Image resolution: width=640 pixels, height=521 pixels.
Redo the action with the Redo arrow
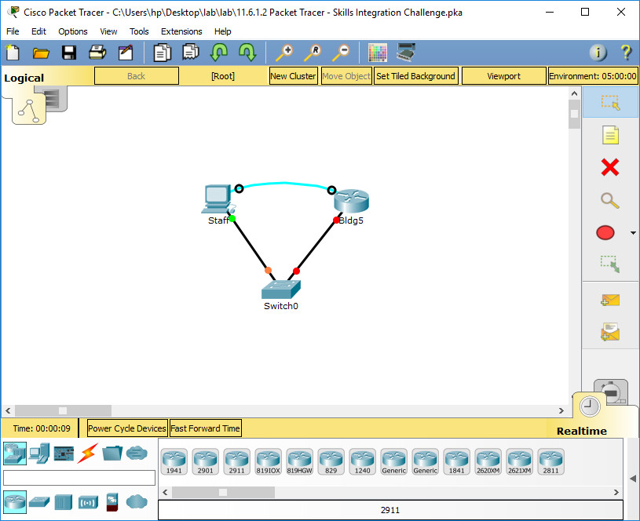coord(247,53)
